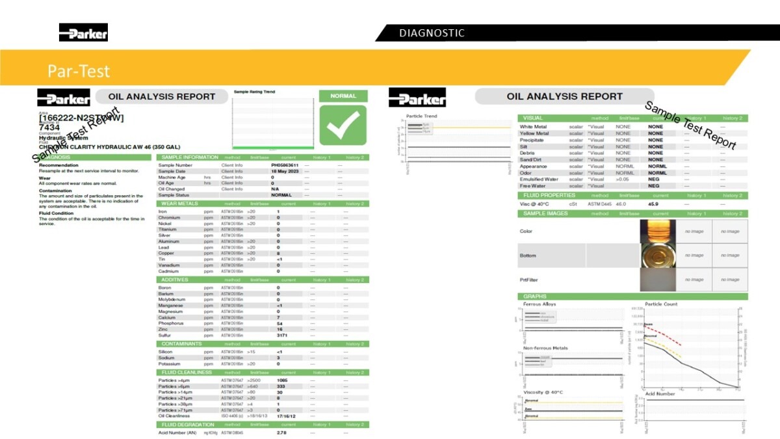
Task: Click the DIAGNOSTIC banner label
Action: 432,33
